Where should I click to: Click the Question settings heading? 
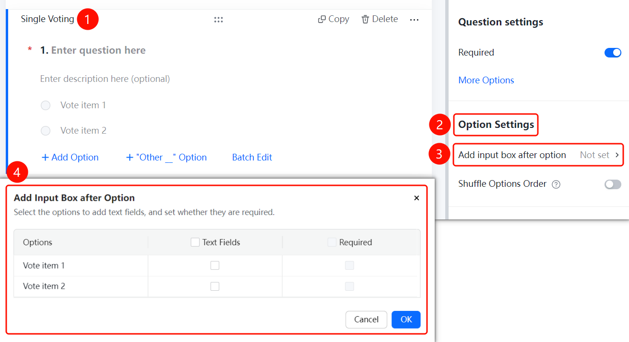[x=500, y=22]
